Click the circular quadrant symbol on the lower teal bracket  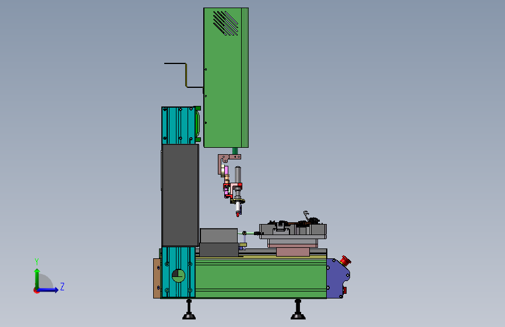[178, 276]
